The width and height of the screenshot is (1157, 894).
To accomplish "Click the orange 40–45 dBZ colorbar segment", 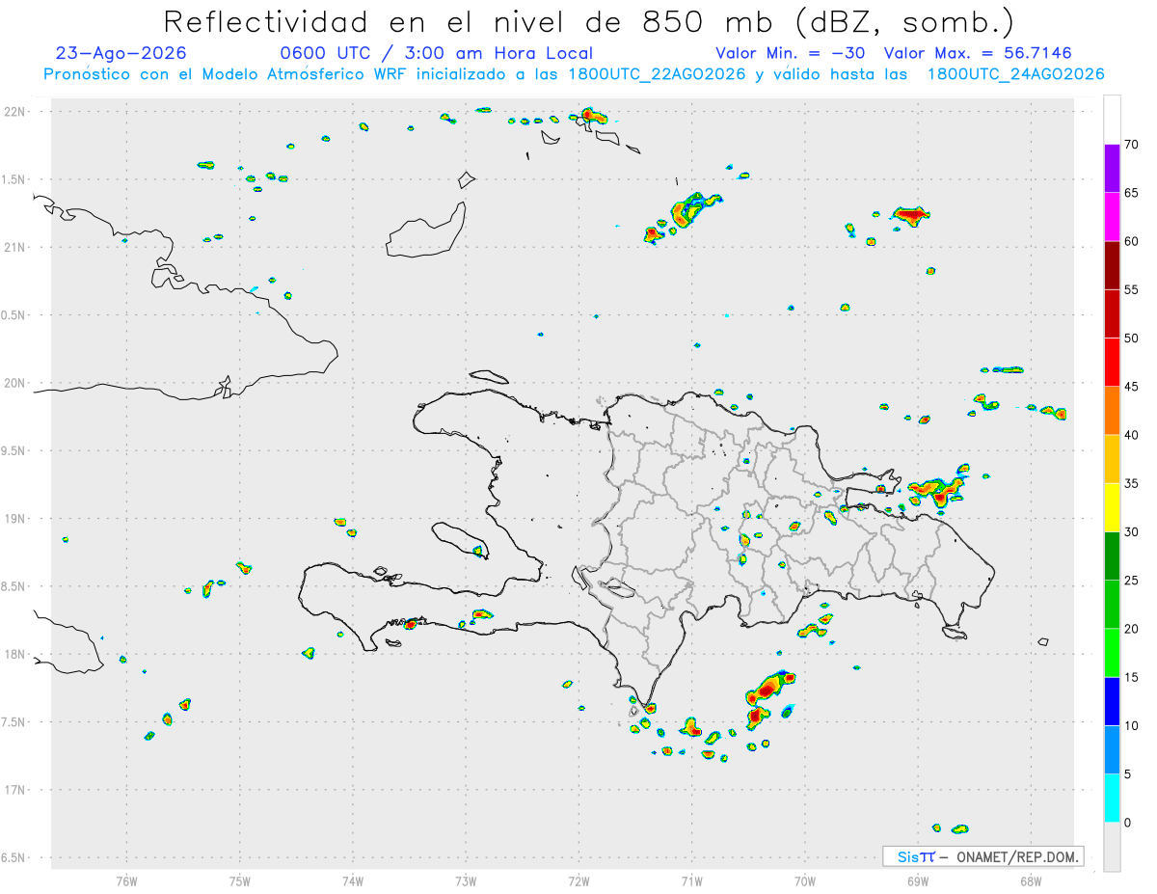I will (1112, 411).
